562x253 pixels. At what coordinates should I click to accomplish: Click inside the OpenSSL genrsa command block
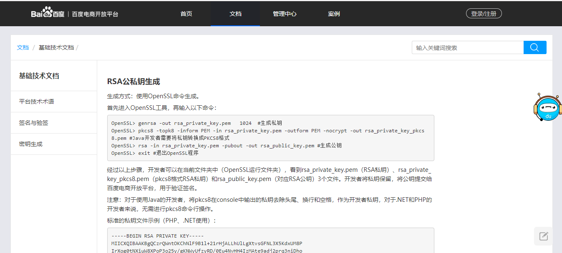click(270, 138)
